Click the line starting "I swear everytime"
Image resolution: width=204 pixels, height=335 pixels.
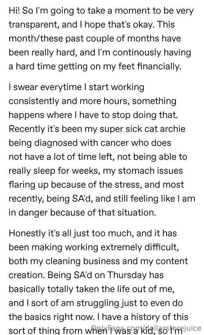(76, 87)
